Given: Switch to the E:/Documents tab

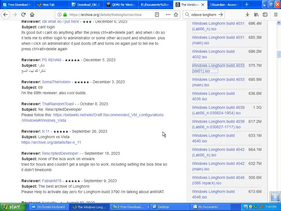Looking at the screenshot, I should tap(156, 5).
